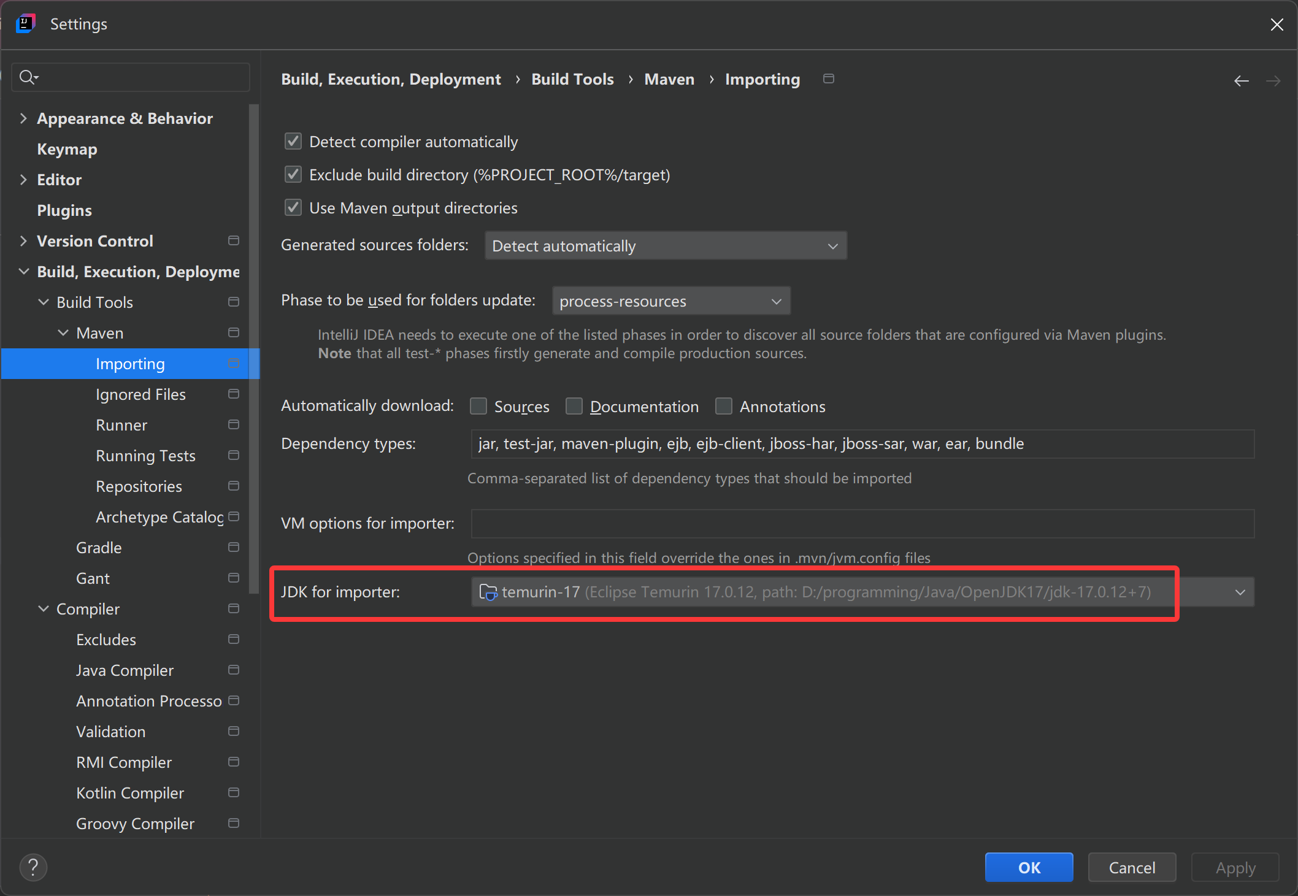This screenshot has height=896, width=1298.
Task: Click the IntelliJ IDEA logo icon
Action: (25, 24)
